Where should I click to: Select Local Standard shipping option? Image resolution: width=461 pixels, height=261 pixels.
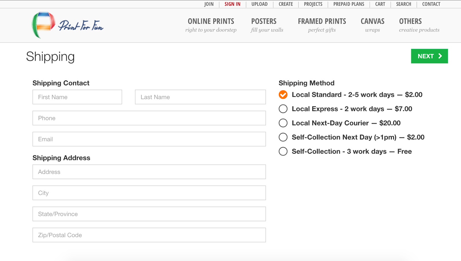coord(283,95)
